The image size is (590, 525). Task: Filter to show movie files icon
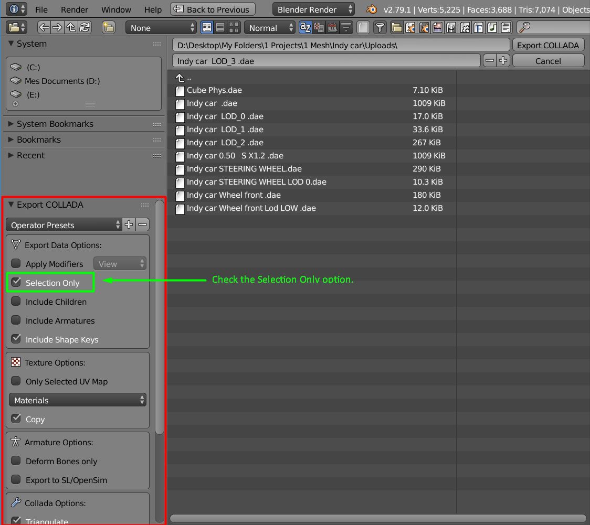(x=451, y=27)
